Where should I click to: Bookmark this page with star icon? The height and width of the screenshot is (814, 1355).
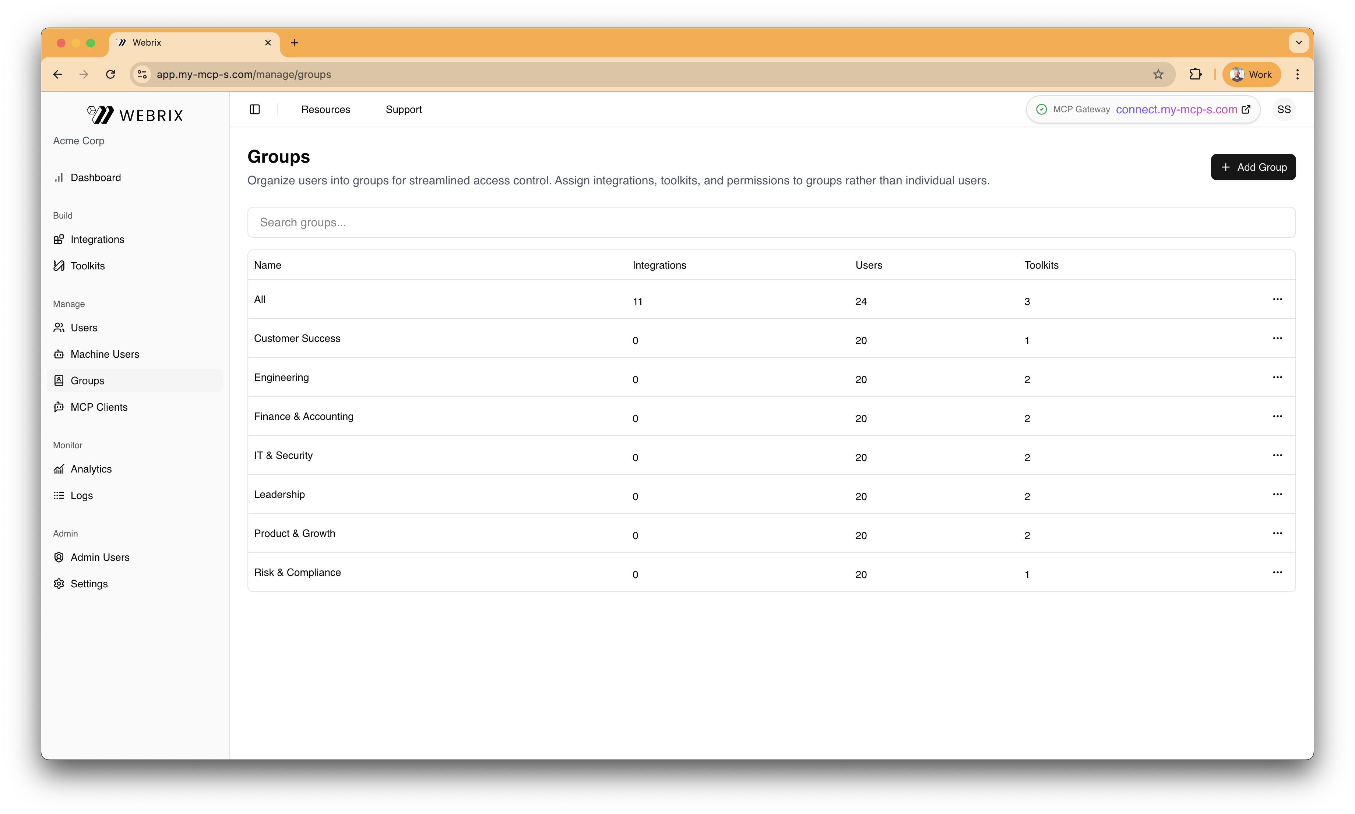[x=1158, y=74]
